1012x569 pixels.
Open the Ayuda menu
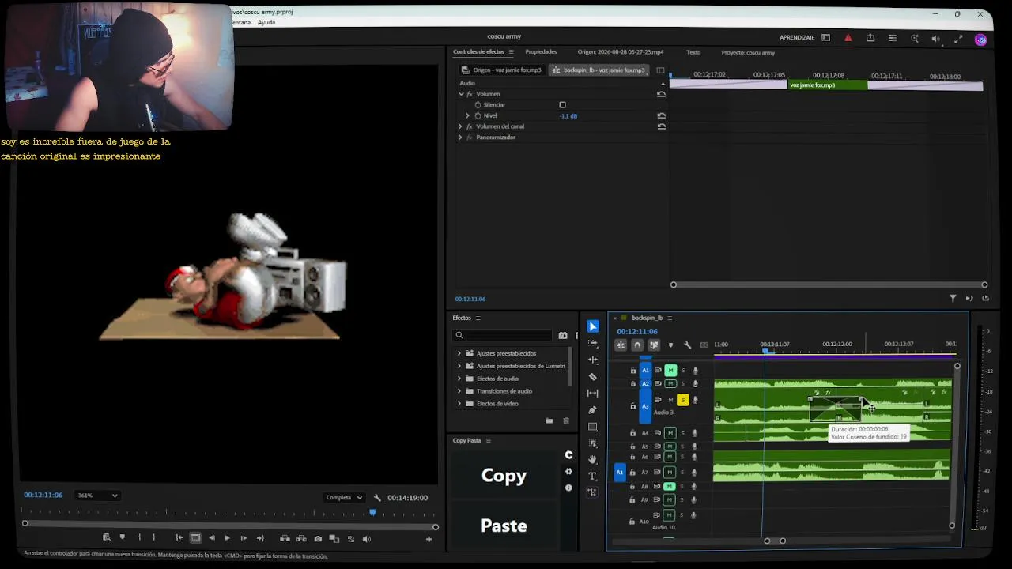click(x=266, y=22)
